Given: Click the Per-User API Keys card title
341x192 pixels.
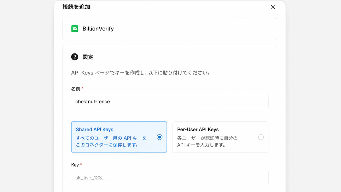Looking at the screenshot, I should pyautogui.click(x=198, y=129).
